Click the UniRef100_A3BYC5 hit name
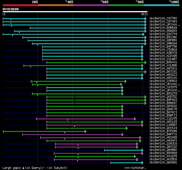This screenshot has height=170, width=182. 163,53
